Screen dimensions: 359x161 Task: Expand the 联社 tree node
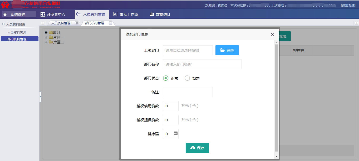46,33
